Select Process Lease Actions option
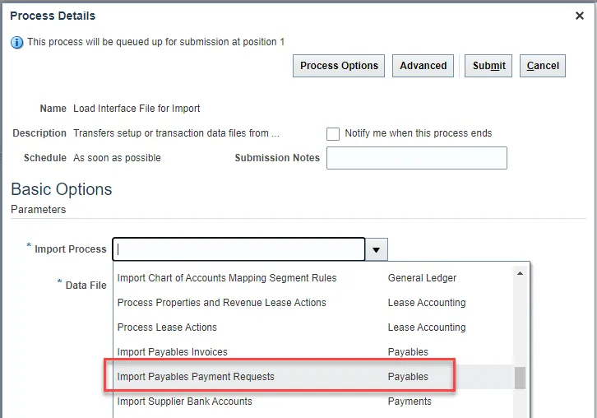Image resolution: width=597 pixels, height=418 pixels. click(167, 327)
